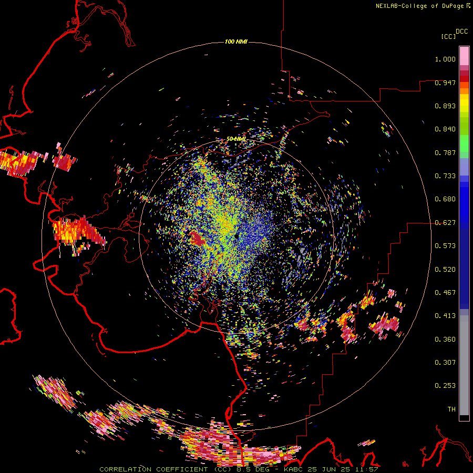Select the 0.787 scale value

point(445,152)
